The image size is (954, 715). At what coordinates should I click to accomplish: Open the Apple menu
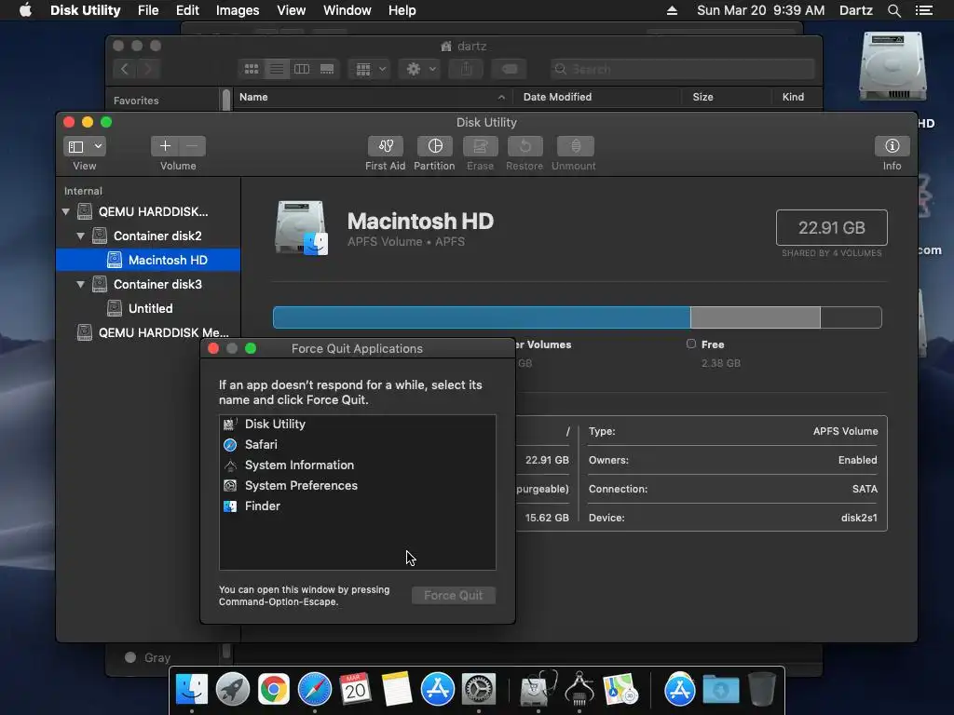25,10
